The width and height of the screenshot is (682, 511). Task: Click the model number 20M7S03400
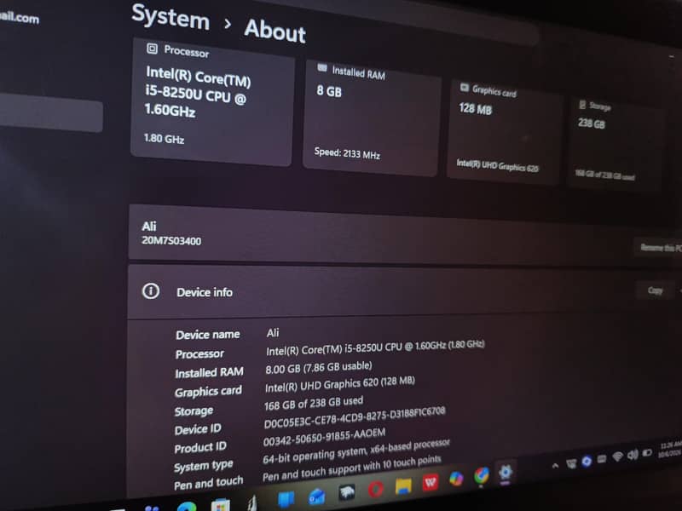click(171, 241)
